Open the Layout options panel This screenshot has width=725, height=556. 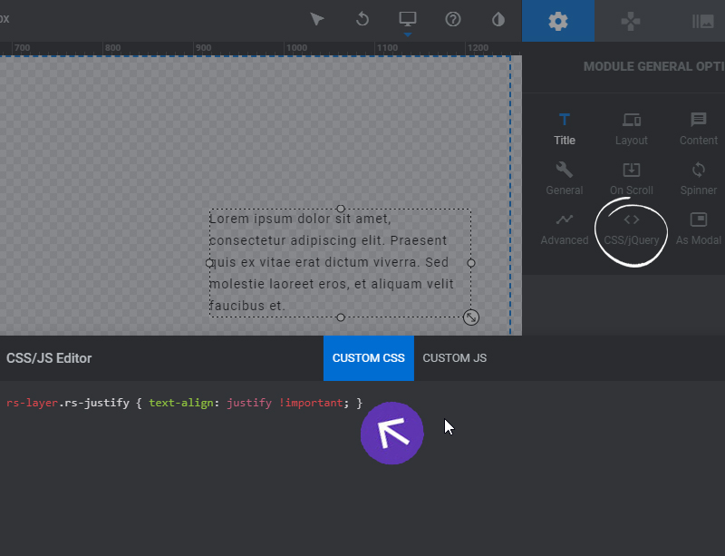pos(631,127)
